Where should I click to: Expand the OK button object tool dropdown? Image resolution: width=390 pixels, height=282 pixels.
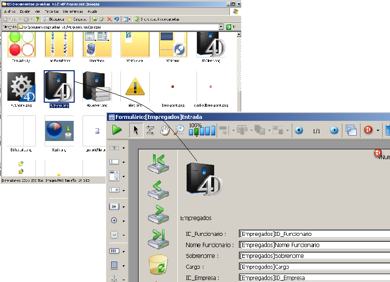pyautogui.click(x=124, y=207)
